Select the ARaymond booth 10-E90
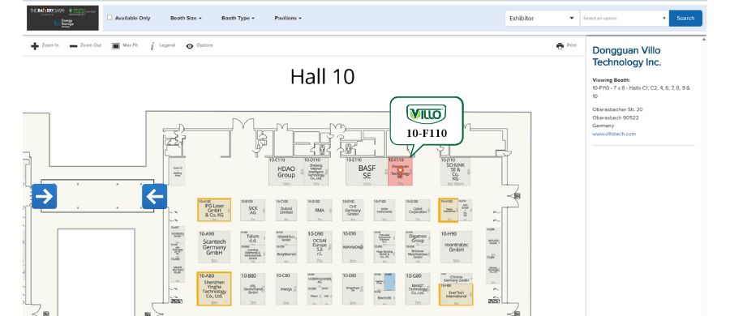Screen dimensions: 730x316 [352, 247]
